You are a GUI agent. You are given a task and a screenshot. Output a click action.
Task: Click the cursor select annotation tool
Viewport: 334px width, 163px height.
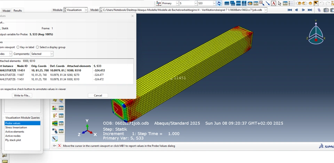[x=279, y=3]
